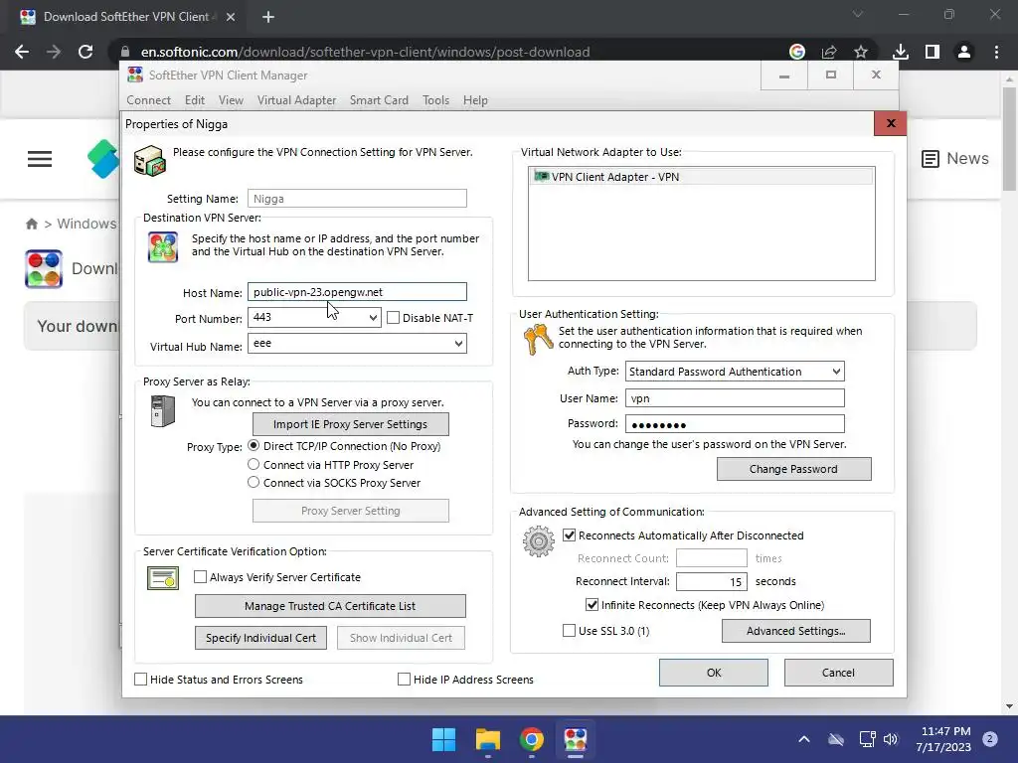Open the Google icon in address bar
Image resolution: width=1018 pixels, height=763 pixels.
[x=797, y=52]
